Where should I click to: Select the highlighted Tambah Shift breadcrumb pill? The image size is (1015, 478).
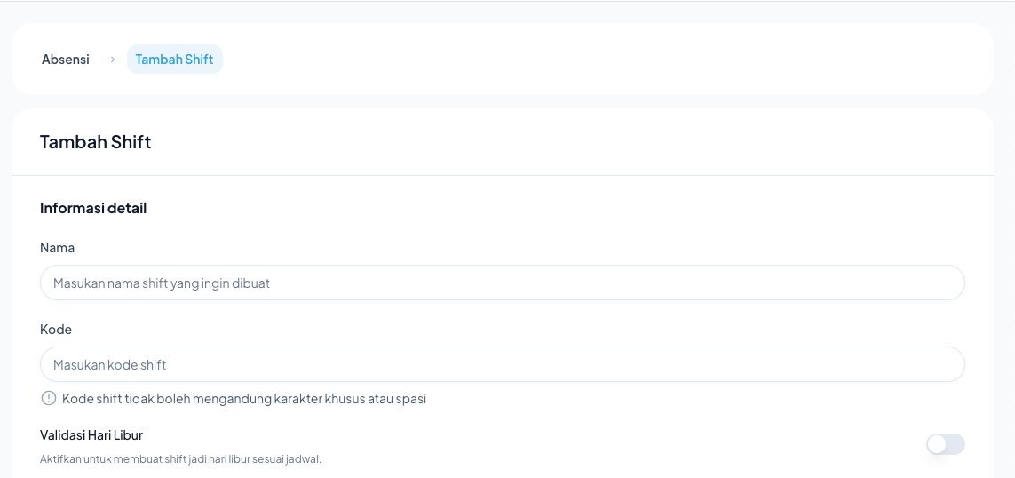point(174,60)
